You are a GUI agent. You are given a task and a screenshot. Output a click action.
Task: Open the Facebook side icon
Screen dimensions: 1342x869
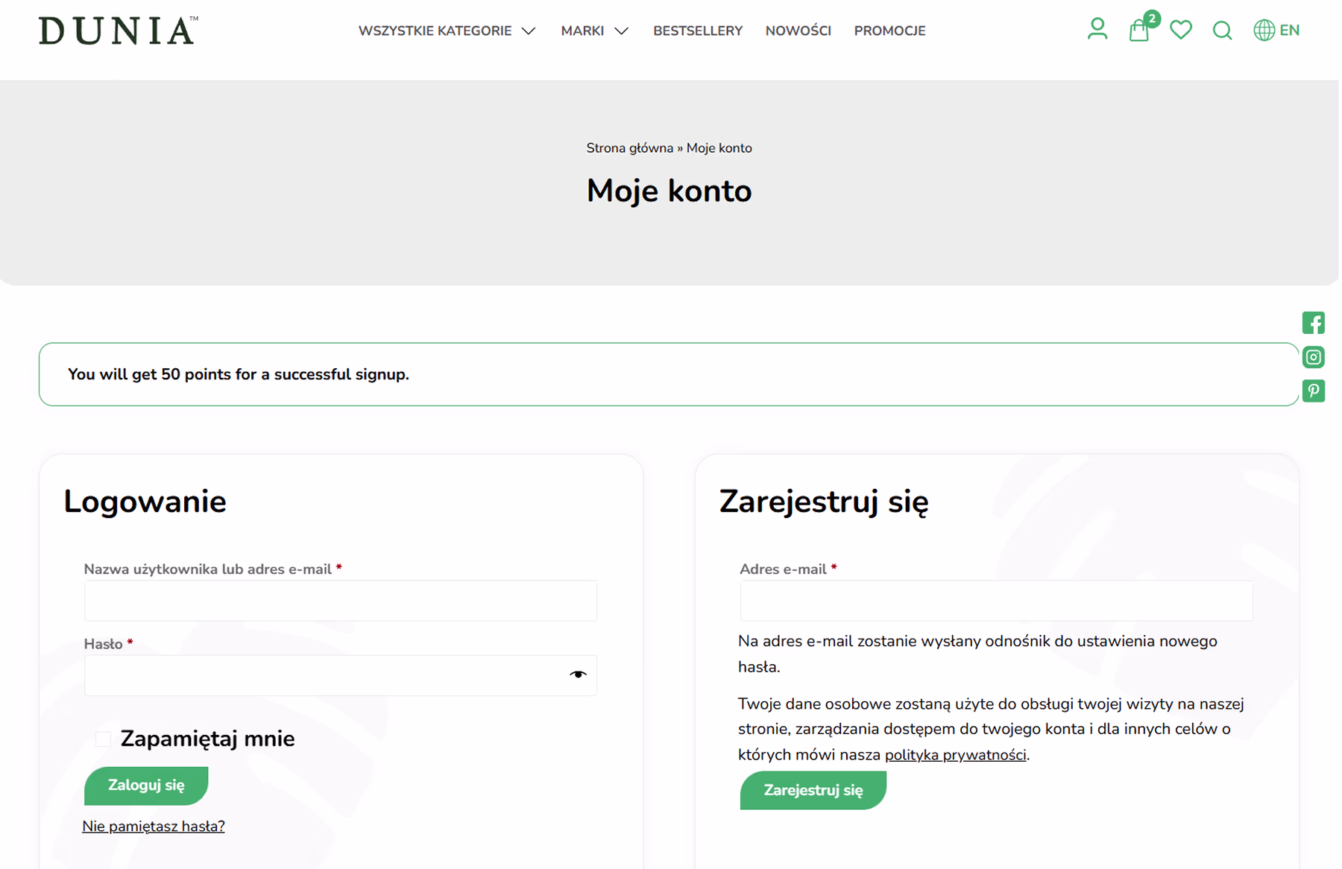coord(1313,323)
